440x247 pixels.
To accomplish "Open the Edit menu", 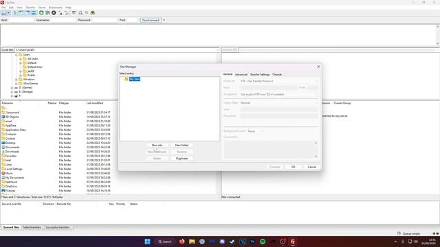I will click(x=11, y=8).
